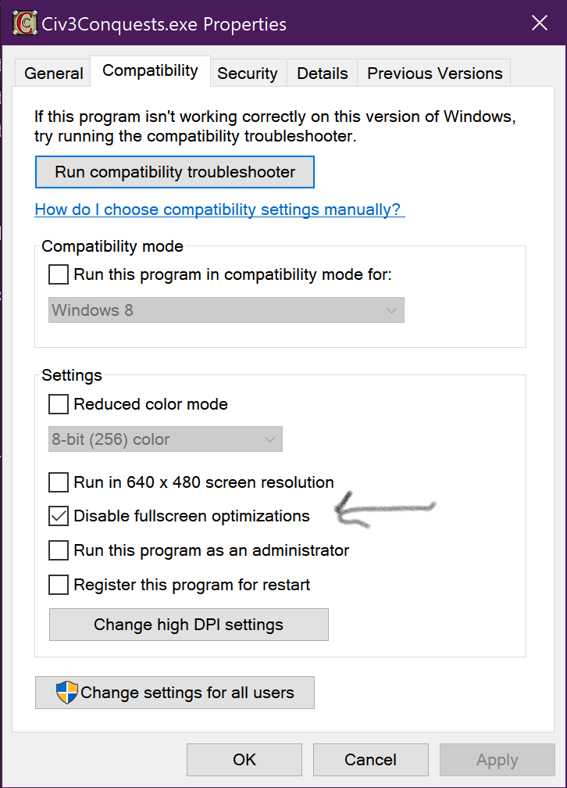The width and height of the screenshot is (567, 788).
Task: Open the manual compatibility settings help link
Action: [218, 210]
